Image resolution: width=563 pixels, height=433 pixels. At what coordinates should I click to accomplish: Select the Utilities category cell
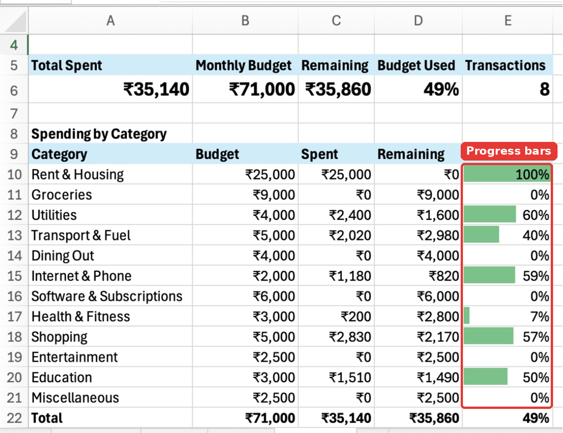(111, 215)
